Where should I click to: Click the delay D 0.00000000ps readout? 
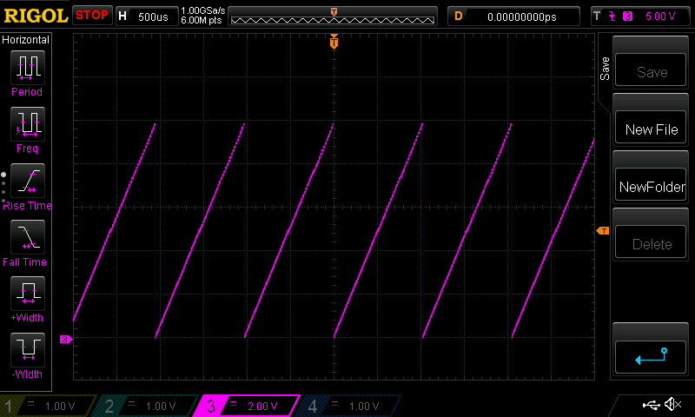(x=513, y=17)
